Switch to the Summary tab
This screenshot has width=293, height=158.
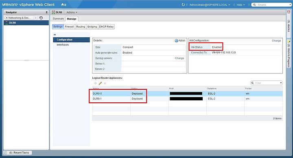[x=58, y=19]
